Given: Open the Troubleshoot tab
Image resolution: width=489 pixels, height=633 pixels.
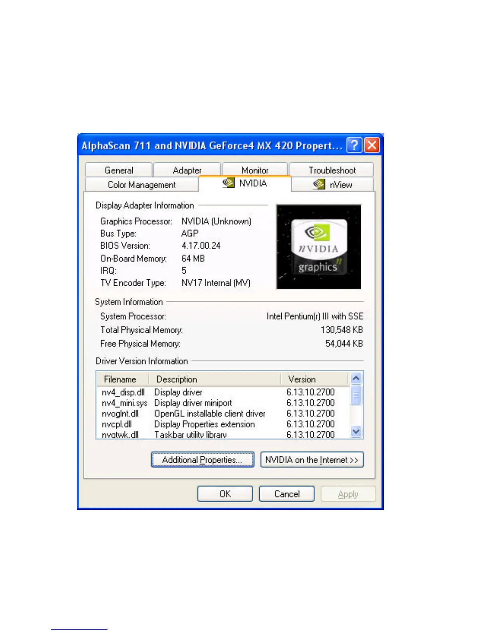Looking at the screenshot, I should (332, 170).
